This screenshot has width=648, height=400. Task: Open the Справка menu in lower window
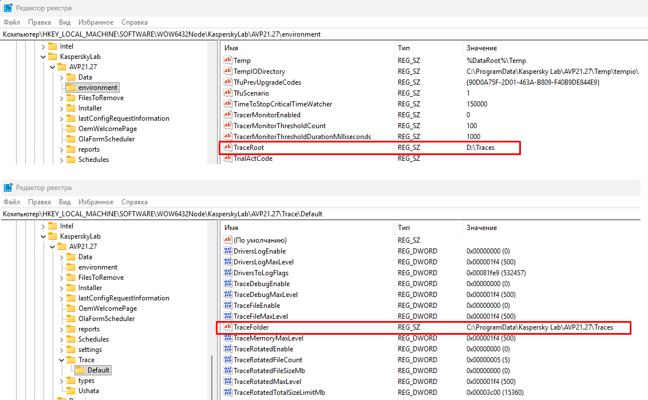tap(135, 202)
